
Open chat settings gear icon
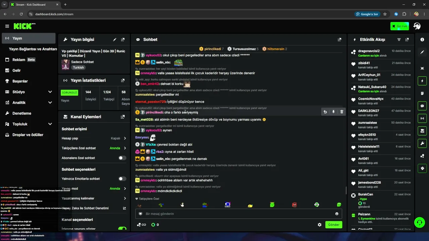pyautogui.click(x=320, y=225)
